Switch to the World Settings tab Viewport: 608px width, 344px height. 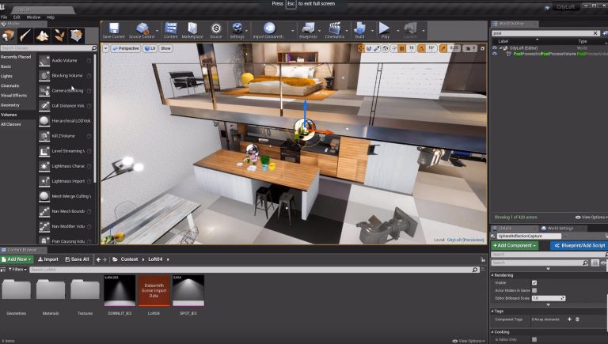coord(560,229)
